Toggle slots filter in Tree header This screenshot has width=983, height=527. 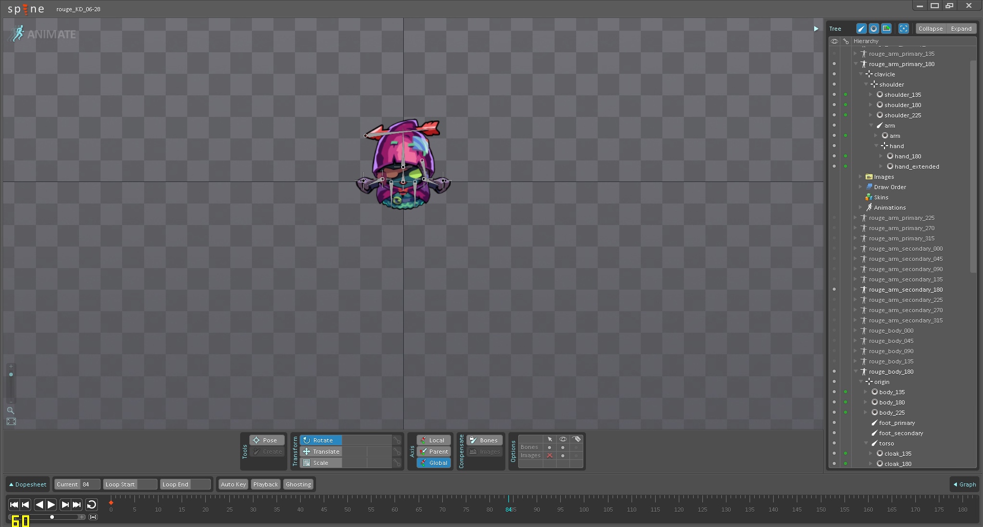[x=874, y=29]
